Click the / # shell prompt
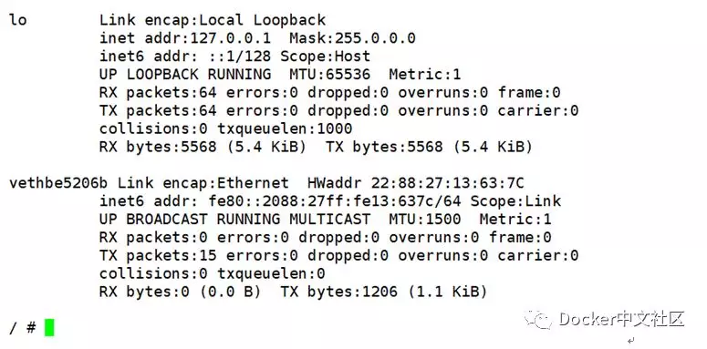The width and height of the screenshot is (707, 349). click(x=22, y=327)
